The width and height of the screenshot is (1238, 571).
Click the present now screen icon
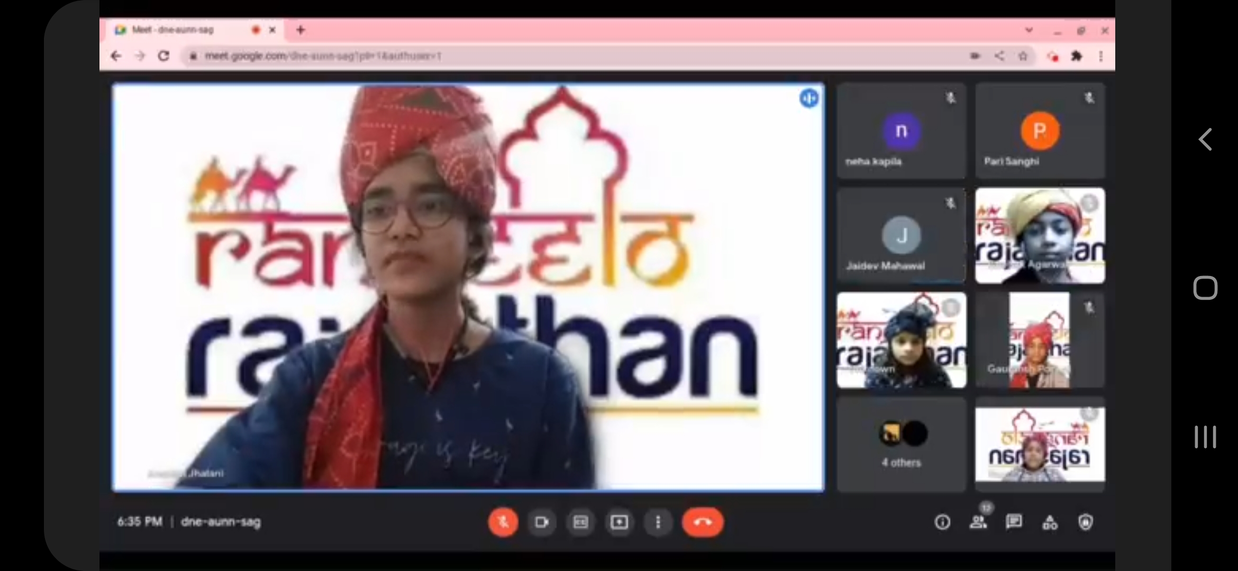[619, 522]
